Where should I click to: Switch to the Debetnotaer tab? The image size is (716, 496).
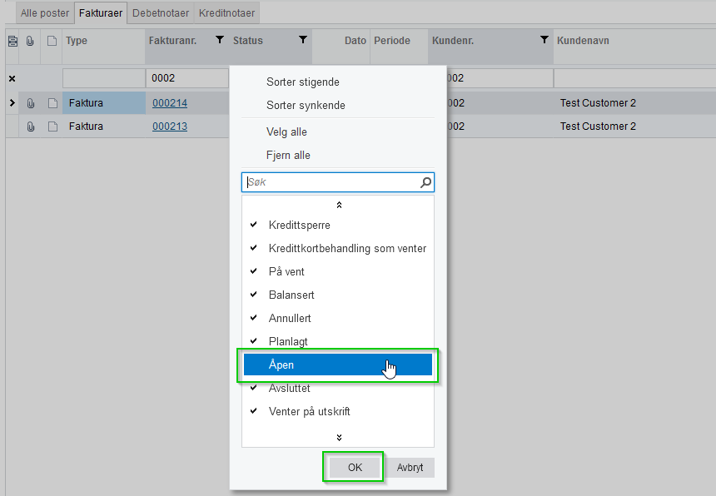click(x=161, y=12)
